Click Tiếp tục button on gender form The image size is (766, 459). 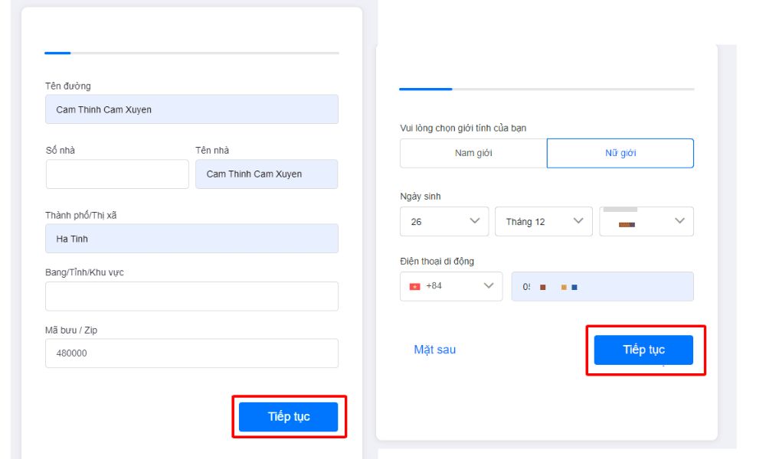point(643,350)
